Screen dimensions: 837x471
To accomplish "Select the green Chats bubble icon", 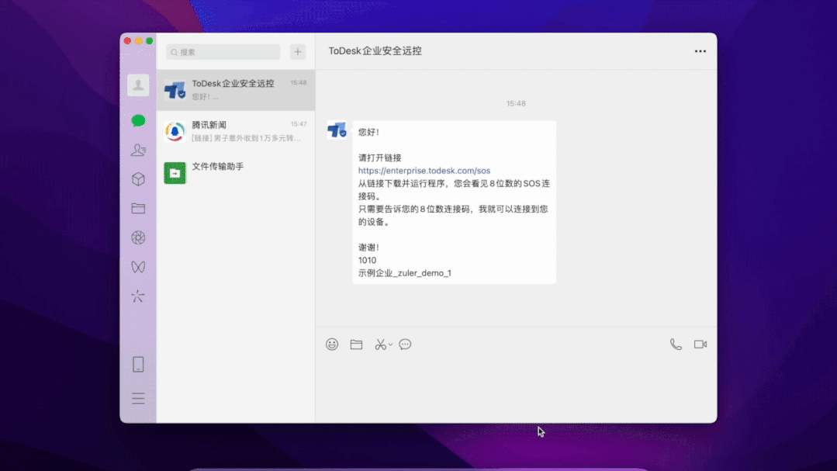I will pos(138,121).
